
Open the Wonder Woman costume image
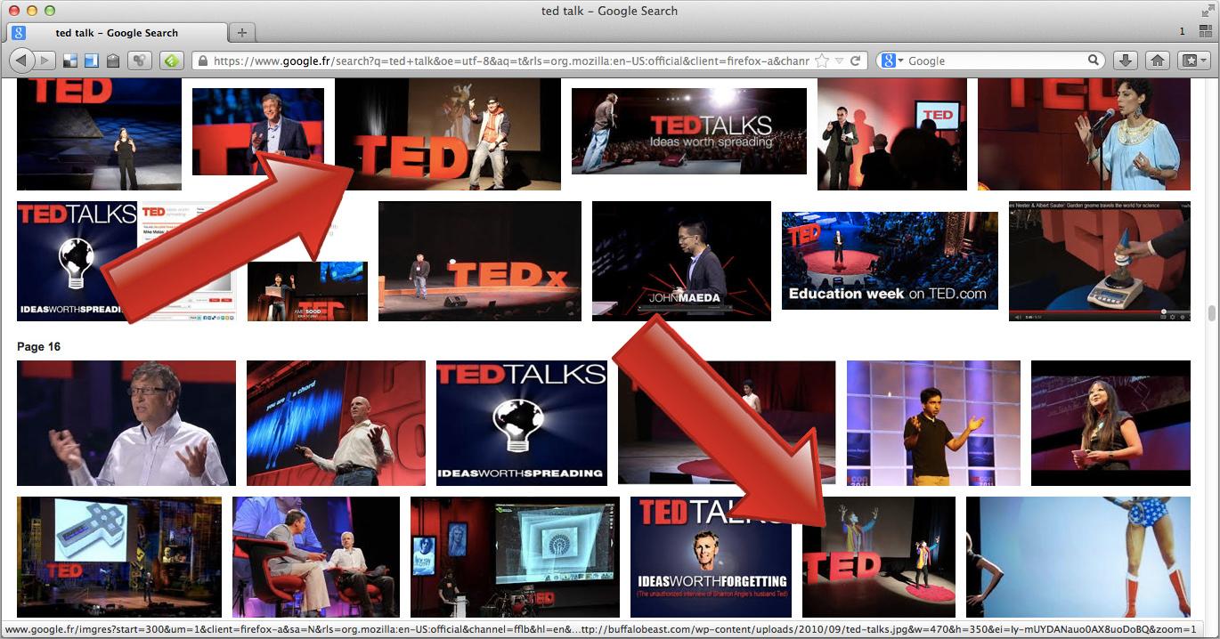click(x=1078, y=557)
